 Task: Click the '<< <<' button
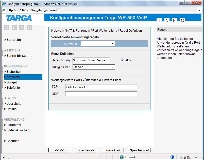coord(59,150)
